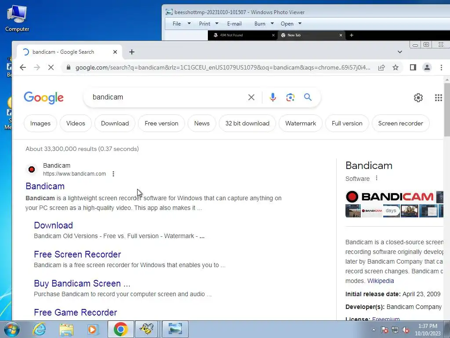Click the bee icon in the taskbar
The image size is (450, 338).
pyautogui.click(x=146, y=329)
